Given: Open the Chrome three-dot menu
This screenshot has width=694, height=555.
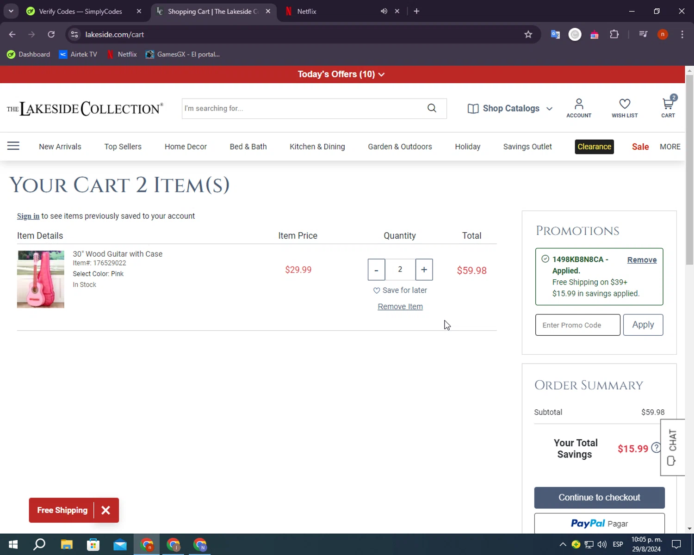Looking at the screenshot, I should coord(682,34).
